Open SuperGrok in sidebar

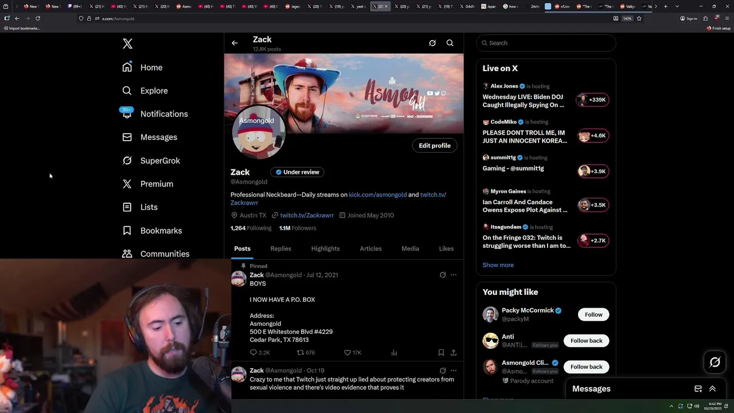point(151,161)
